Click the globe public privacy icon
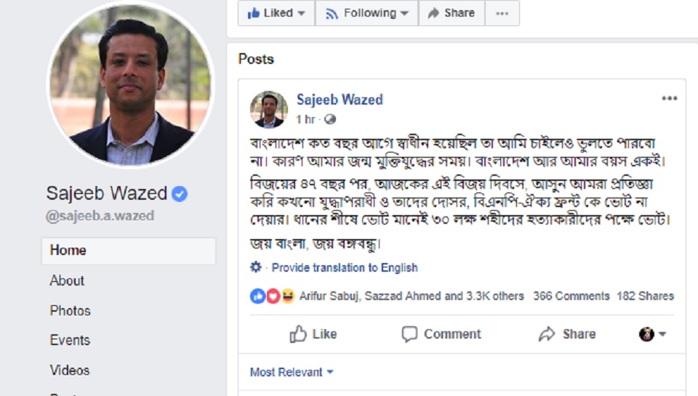This screenshot has height=396, width=698. (x=330, y=118)
